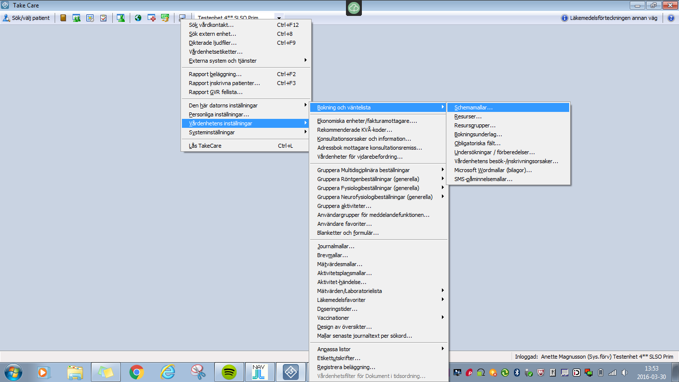679x382 pixels.
Task: Choose Lås TakeCare menu item
Action: tap(246, 146)
